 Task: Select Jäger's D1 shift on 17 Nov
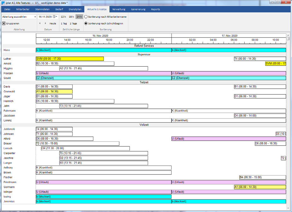260,96
